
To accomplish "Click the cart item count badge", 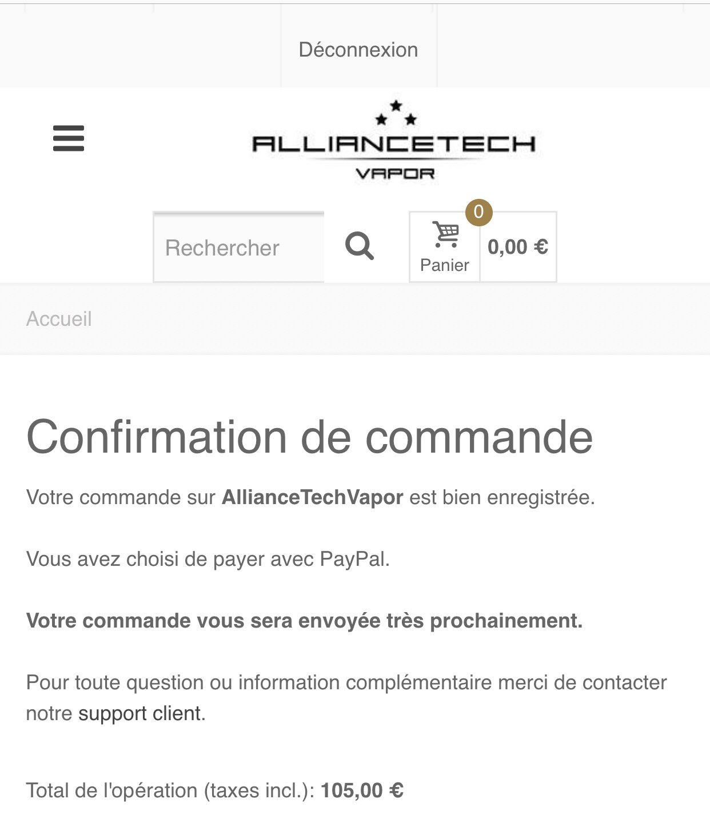I will (478, 212).
